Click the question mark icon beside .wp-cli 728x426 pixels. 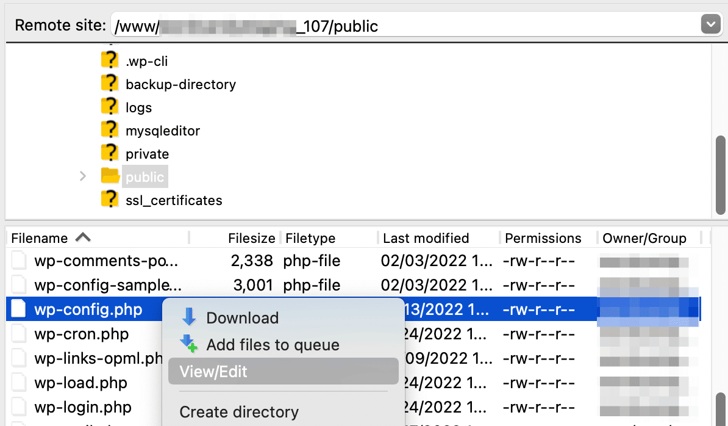coord(109,60)
